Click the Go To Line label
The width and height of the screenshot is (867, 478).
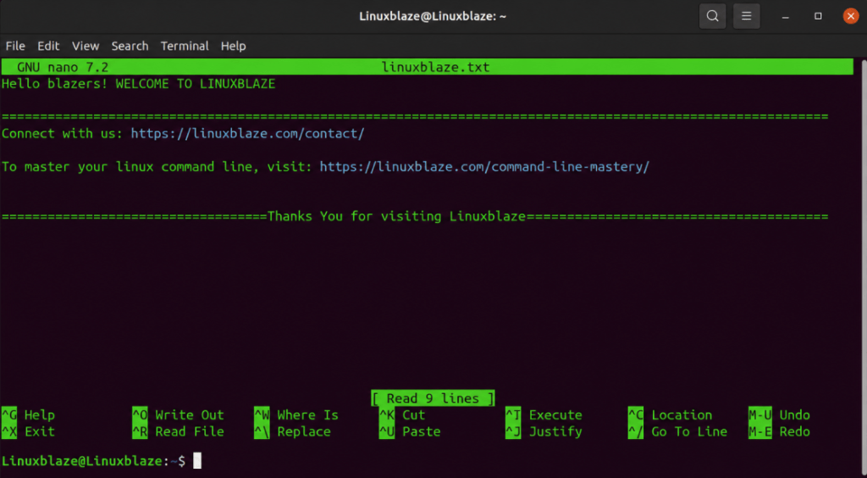[689, 431]
